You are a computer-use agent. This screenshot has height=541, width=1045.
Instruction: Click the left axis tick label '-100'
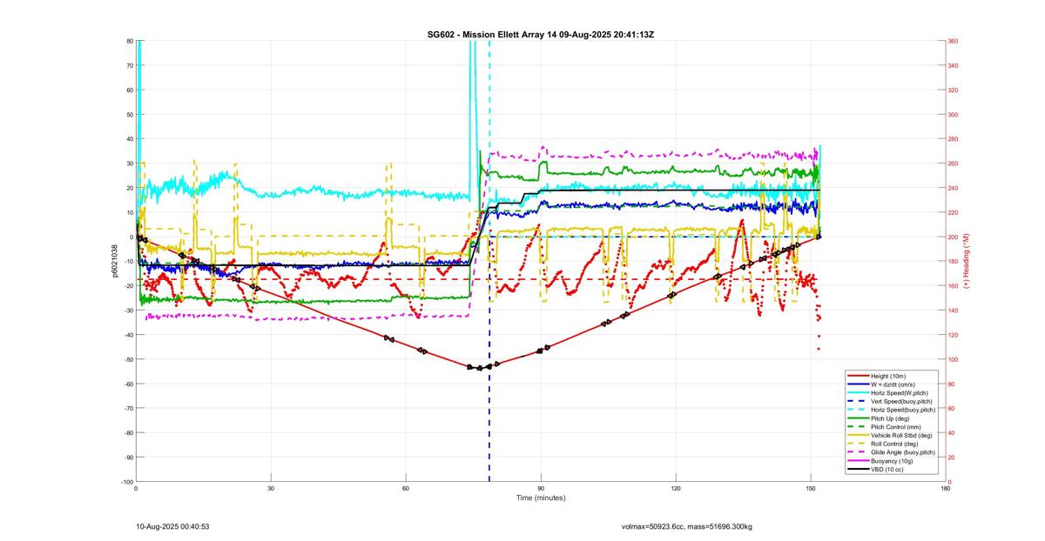(126, 482)
